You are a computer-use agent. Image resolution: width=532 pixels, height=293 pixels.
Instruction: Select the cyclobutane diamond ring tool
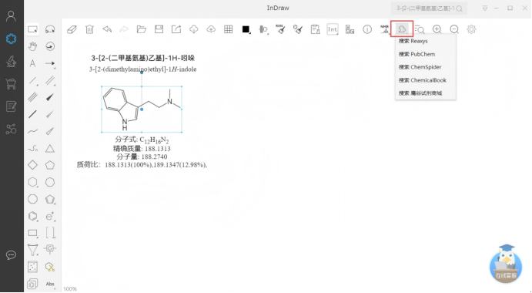coord(32,165)
